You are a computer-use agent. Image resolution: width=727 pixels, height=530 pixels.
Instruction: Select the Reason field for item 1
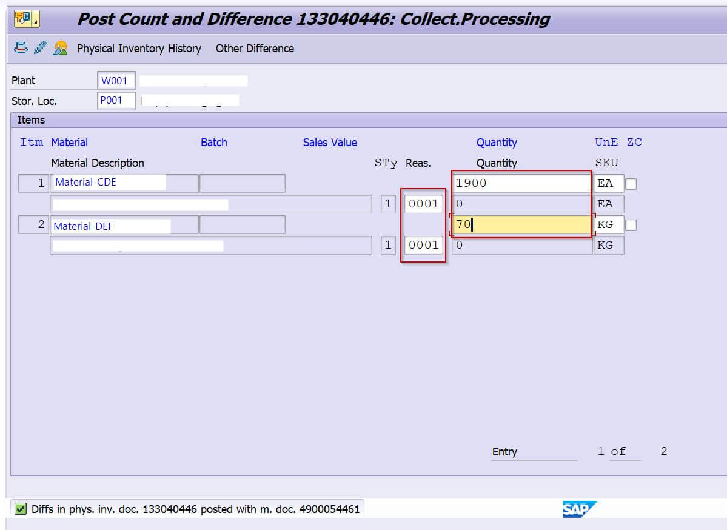pos(423,204)
